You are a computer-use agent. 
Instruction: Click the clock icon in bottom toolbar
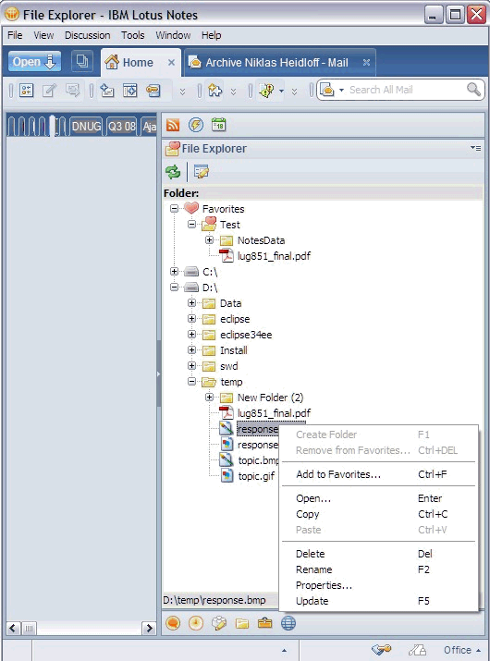coord(196,623)
